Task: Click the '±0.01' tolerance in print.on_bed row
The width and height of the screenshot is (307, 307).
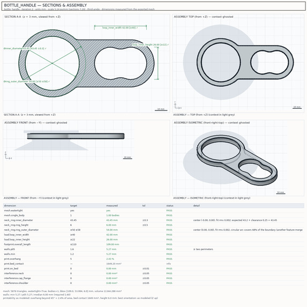Action: (146, 268)
